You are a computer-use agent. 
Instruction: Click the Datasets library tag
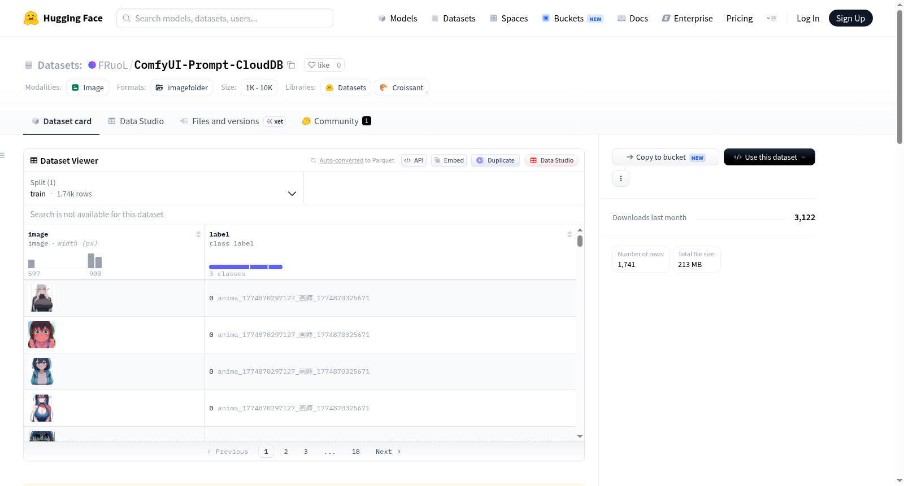(x=346, y=87)
